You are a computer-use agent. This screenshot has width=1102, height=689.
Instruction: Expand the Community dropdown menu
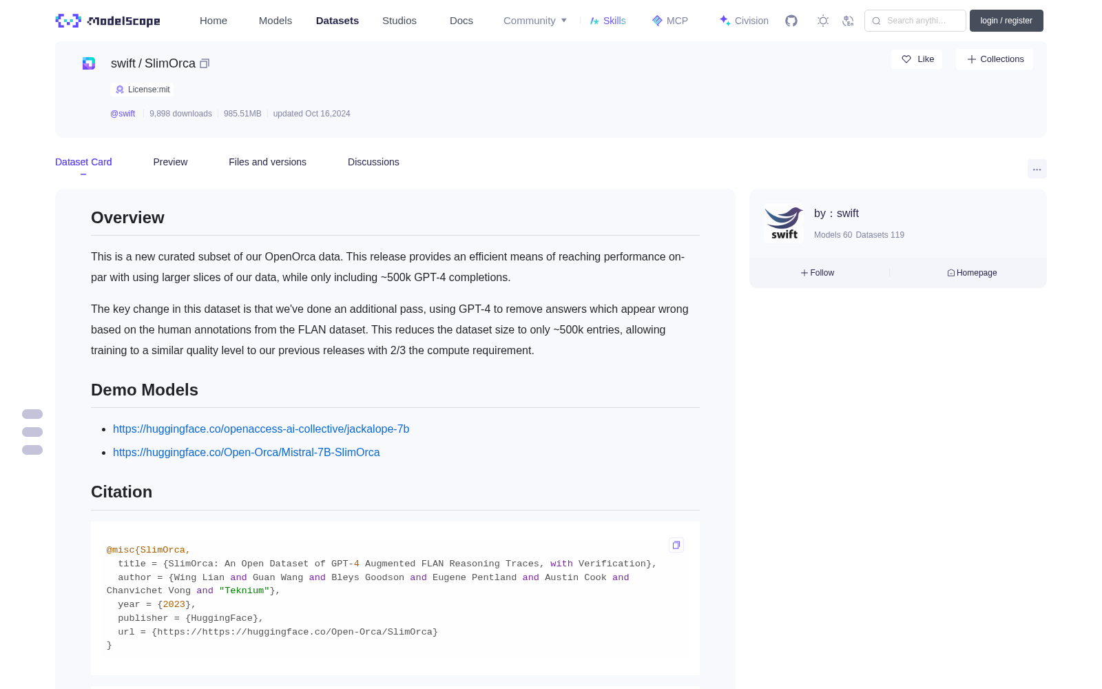(535, 21)
